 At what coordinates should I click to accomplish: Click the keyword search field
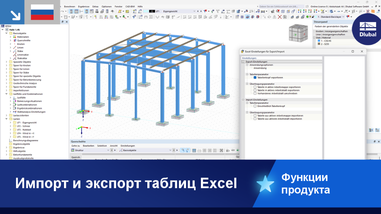click(x=281, y=7)
